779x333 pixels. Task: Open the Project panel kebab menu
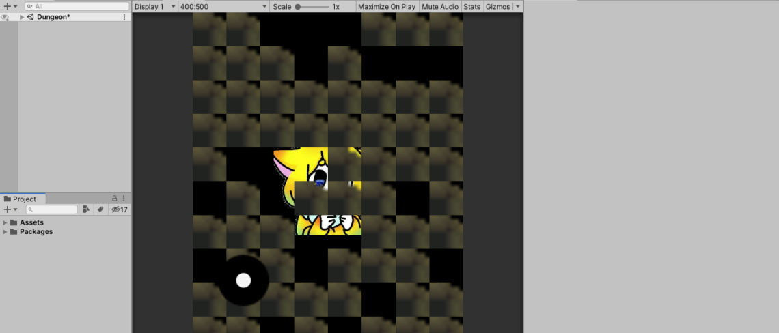(x=124, y=199)
